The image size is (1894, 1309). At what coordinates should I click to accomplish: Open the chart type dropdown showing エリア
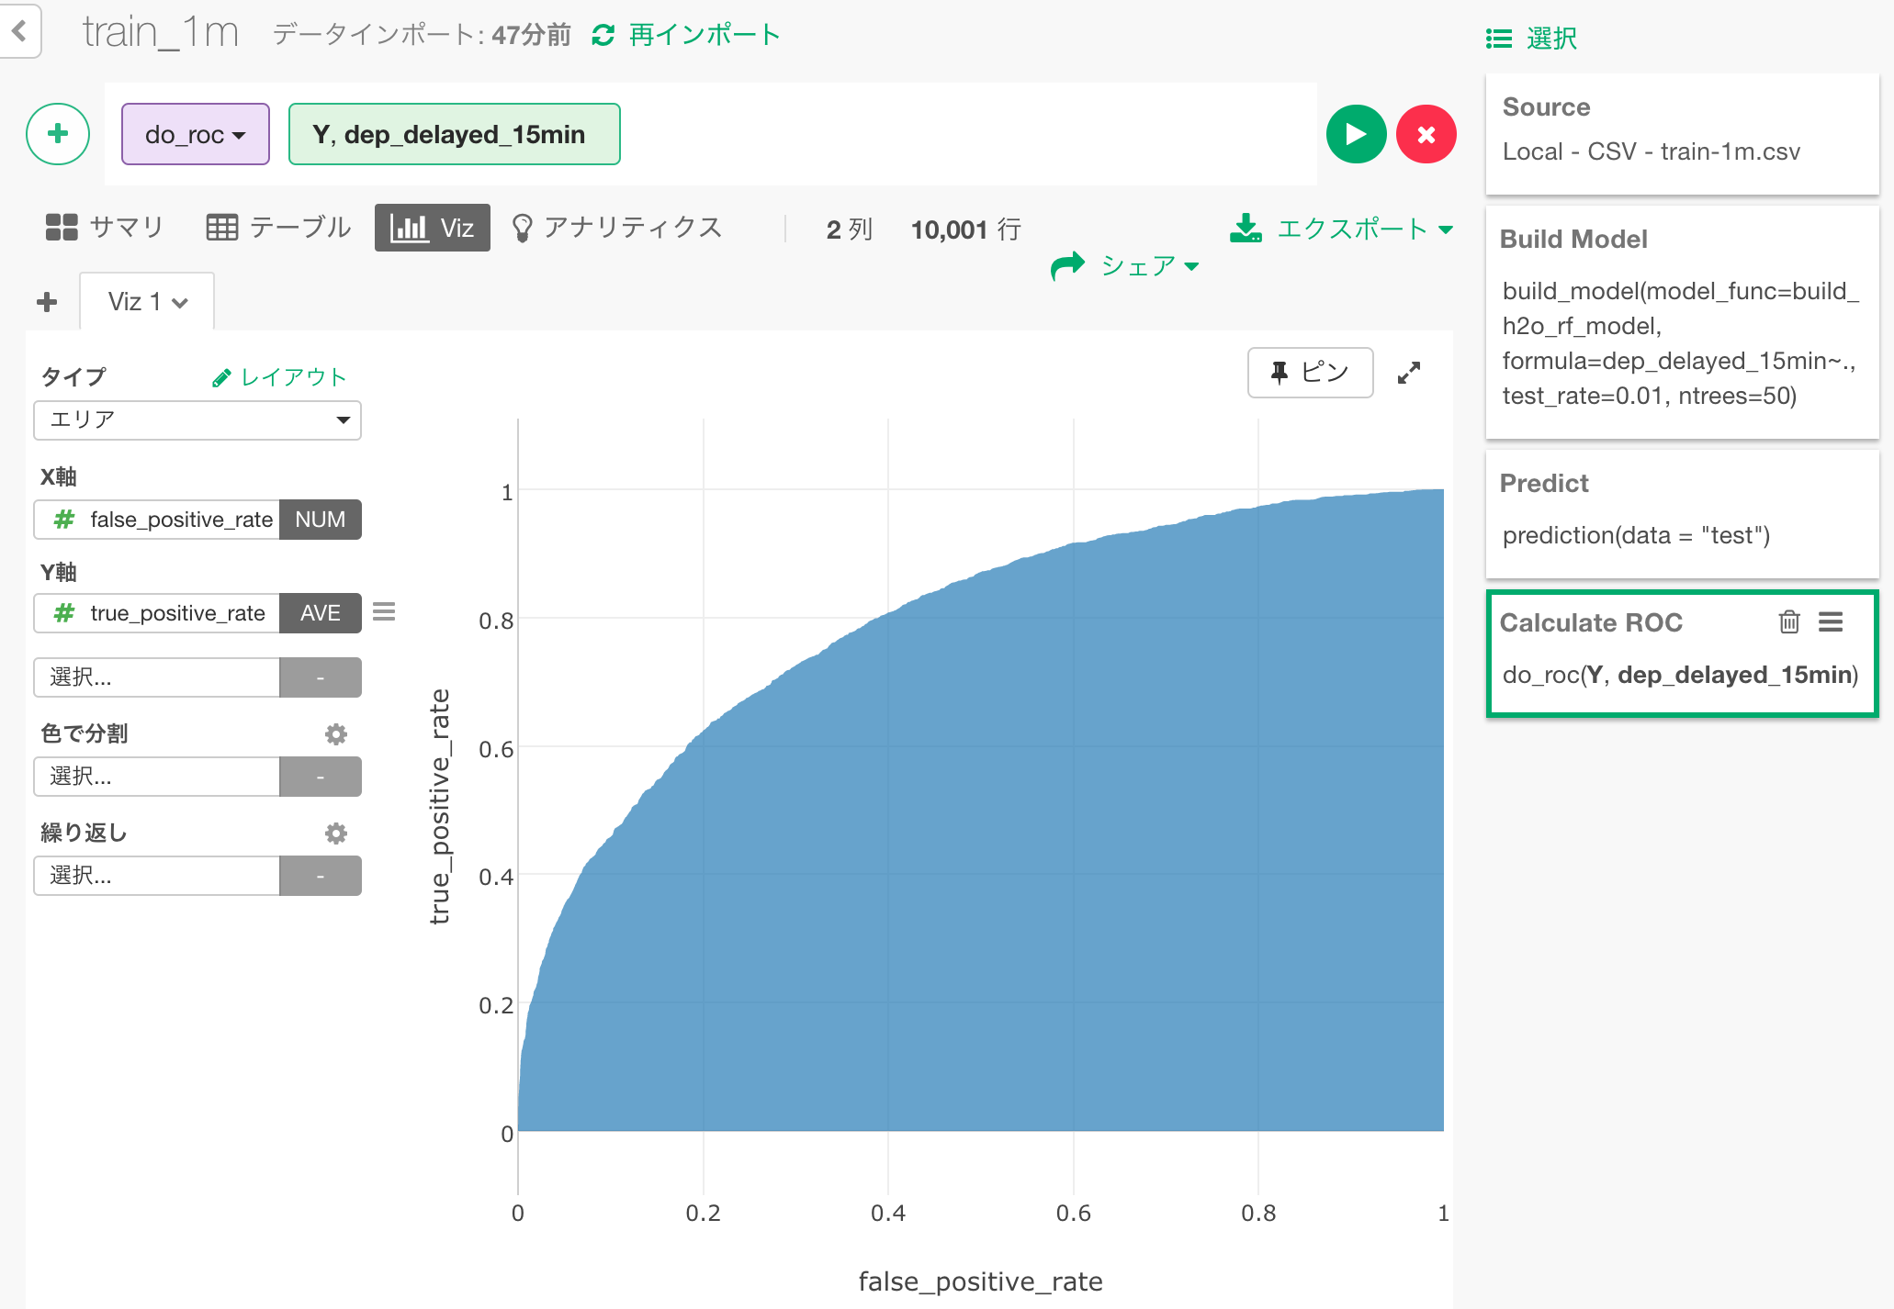click(197, 420)
